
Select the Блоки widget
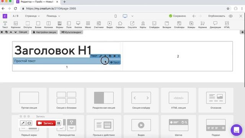[x=38, y=25]
